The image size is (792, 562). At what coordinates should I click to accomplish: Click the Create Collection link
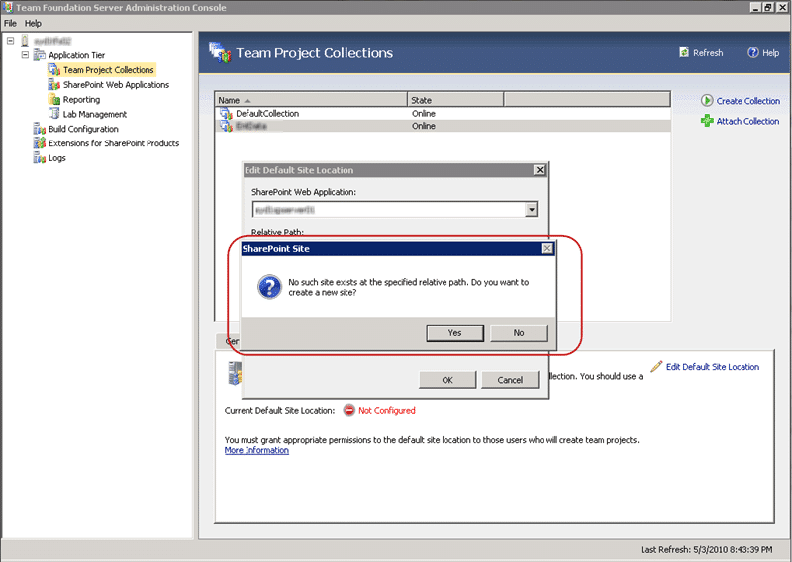coord(748,101)
